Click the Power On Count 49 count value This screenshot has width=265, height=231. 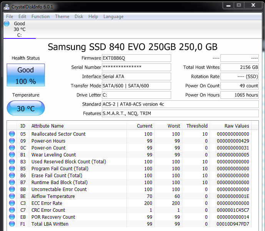coord(240,86)
